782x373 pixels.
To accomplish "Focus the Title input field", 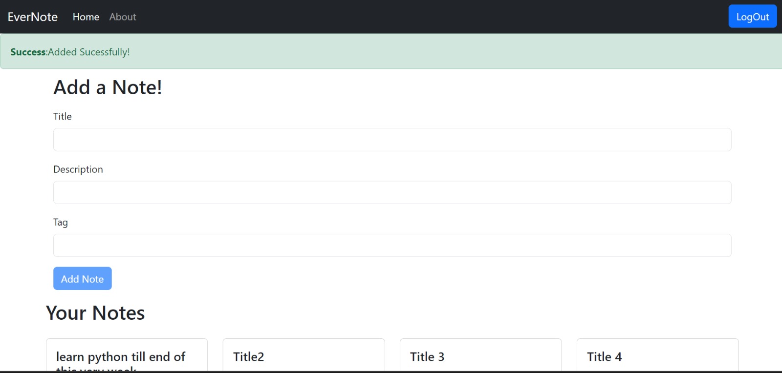I will [392, 140].
